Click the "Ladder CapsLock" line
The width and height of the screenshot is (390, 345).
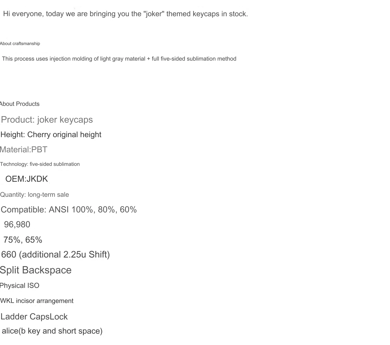[x=34, y=317]
